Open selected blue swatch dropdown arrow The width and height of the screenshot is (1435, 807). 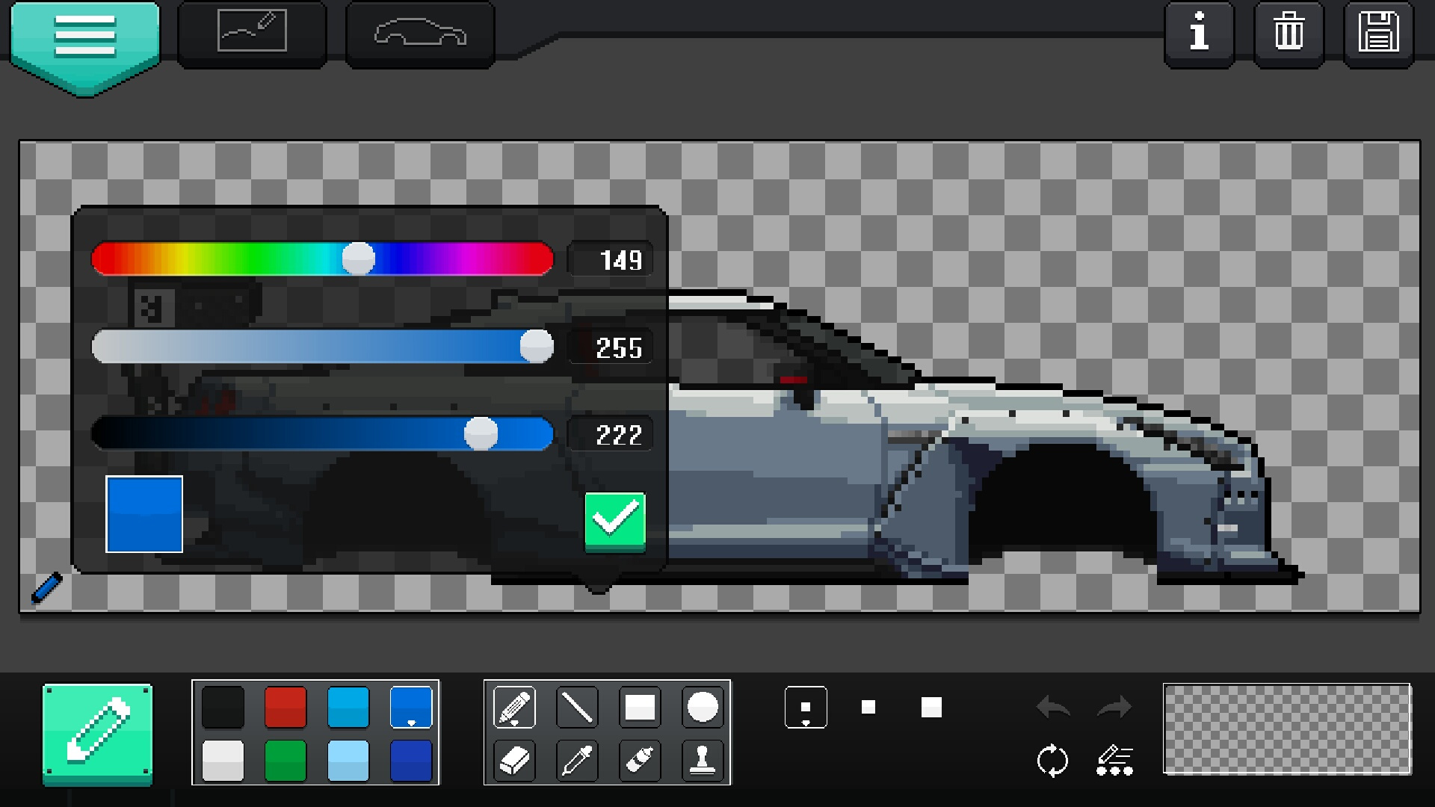pos(411,723)
